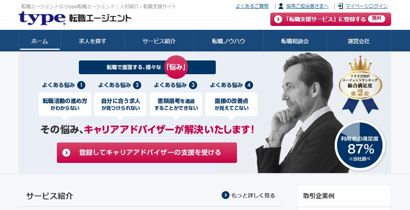This screenshot has height=210, width=410.
Task: Open the よくあるご質問 link
Action: (x=252, y=6)
